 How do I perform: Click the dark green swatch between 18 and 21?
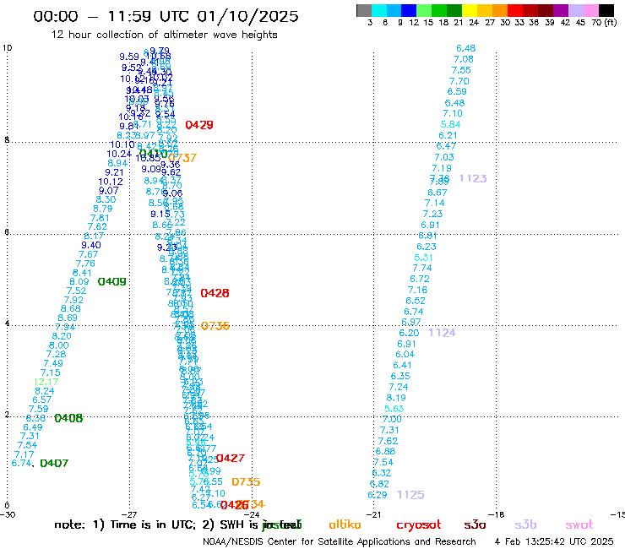coord(454,10)
